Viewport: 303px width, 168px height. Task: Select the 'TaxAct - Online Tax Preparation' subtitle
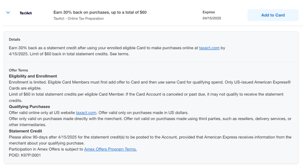[x=78, y=19]
